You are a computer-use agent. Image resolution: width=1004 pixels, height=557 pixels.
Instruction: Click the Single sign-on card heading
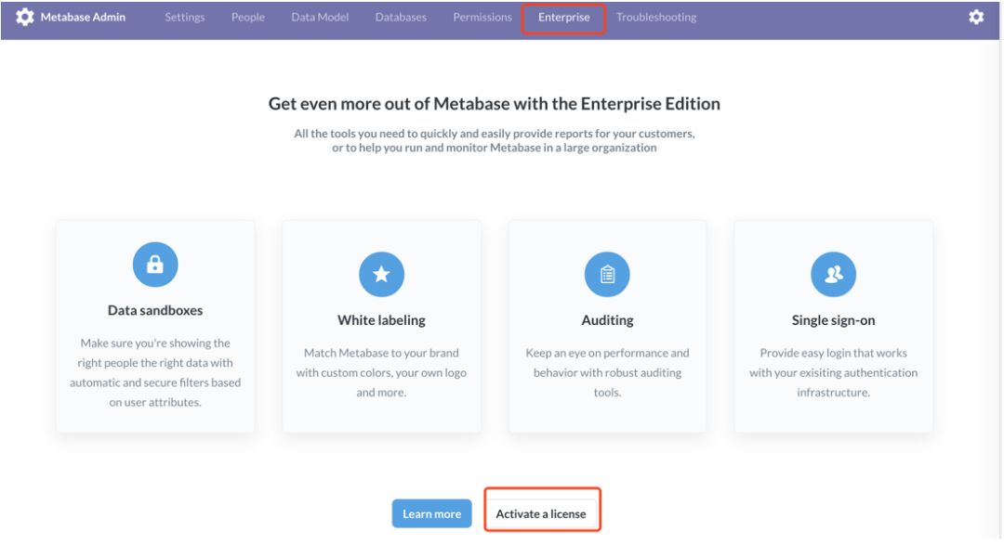pos(833,320)
